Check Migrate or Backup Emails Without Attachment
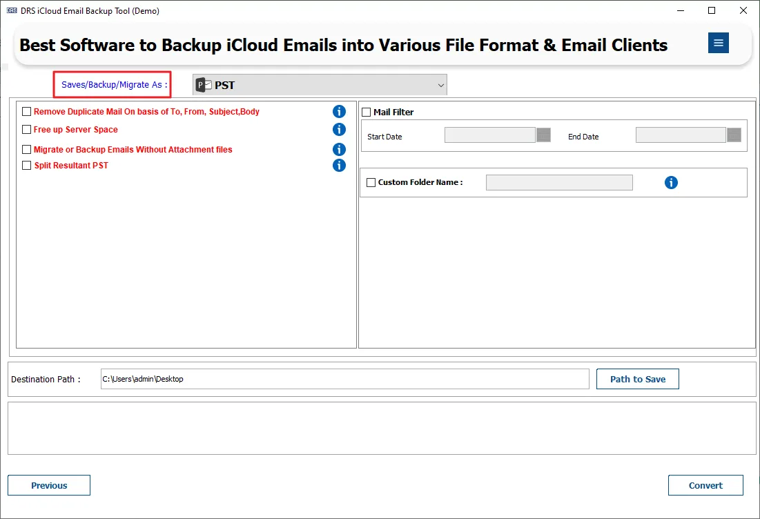Viewport: 760px width, 519px height. click(x=27, y=149)
